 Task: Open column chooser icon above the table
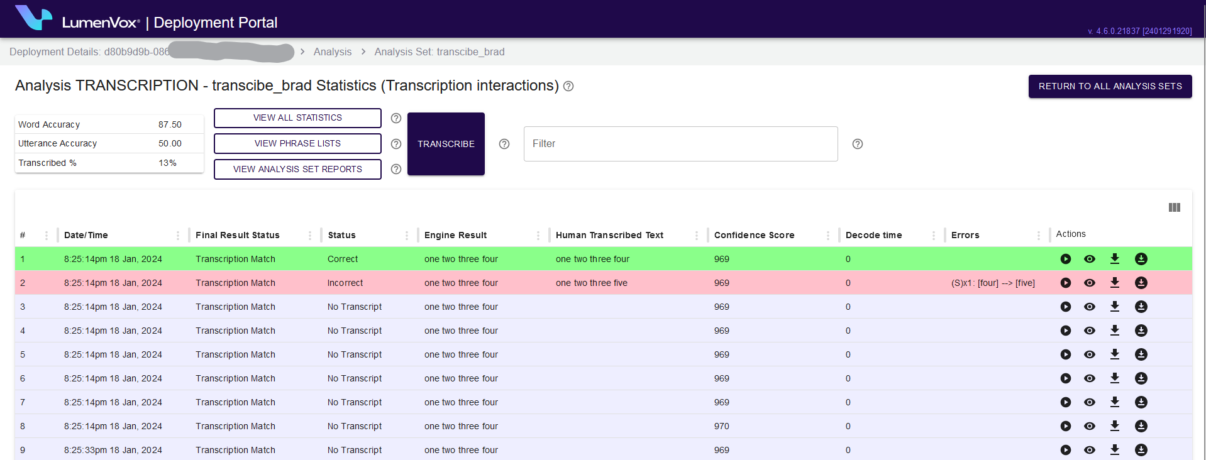[1174, 207]
